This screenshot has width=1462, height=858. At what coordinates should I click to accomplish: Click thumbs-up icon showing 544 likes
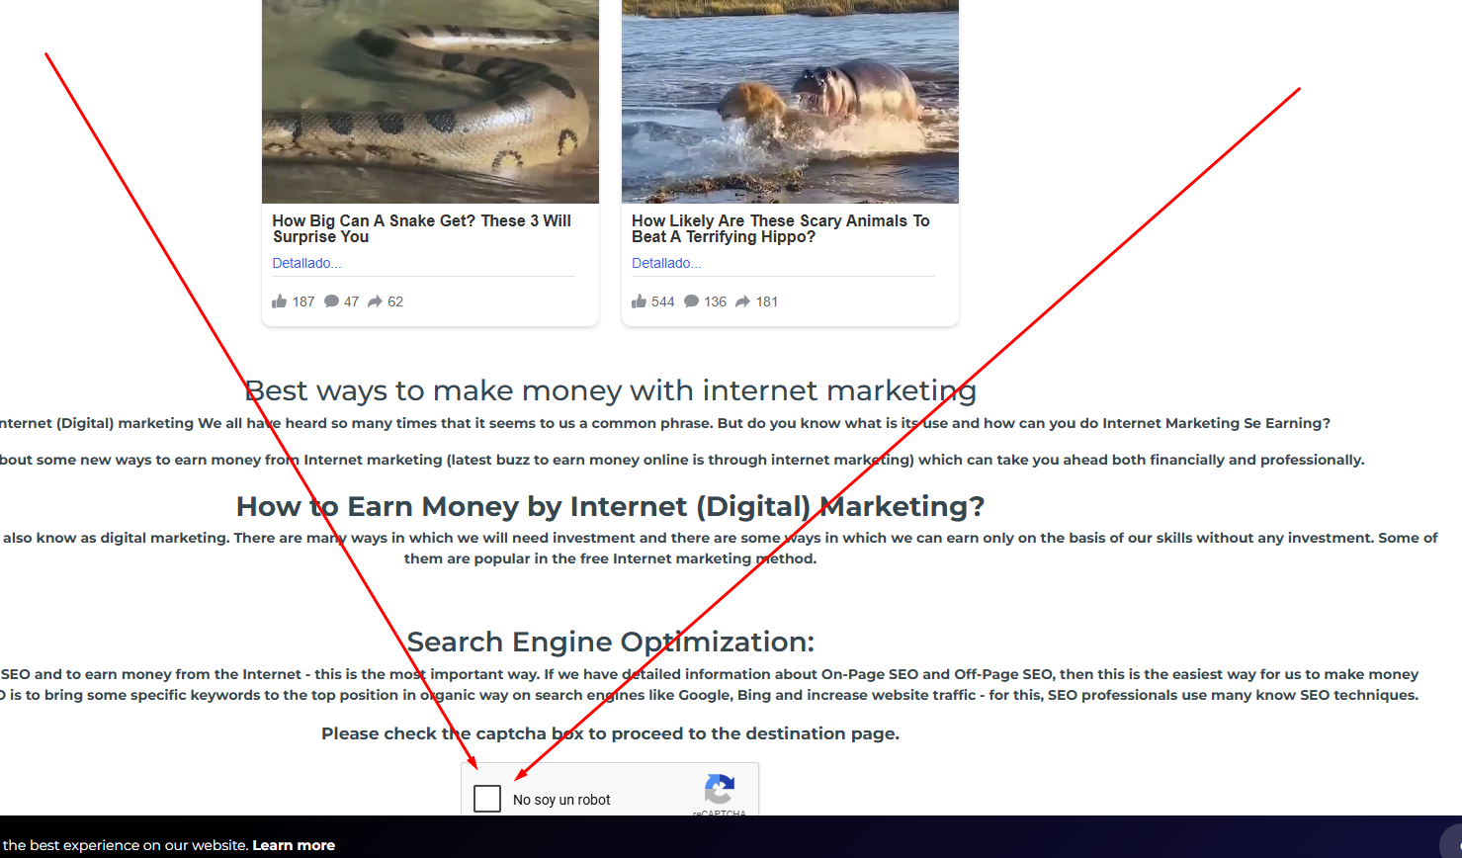click(640, 301)
